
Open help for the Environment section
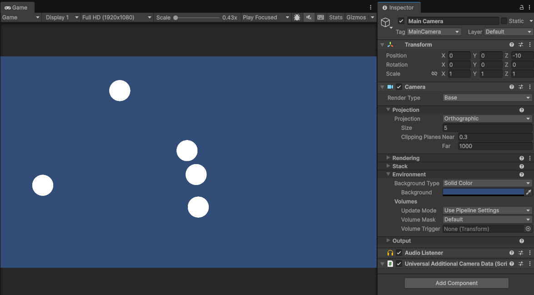tap(521, 174)
